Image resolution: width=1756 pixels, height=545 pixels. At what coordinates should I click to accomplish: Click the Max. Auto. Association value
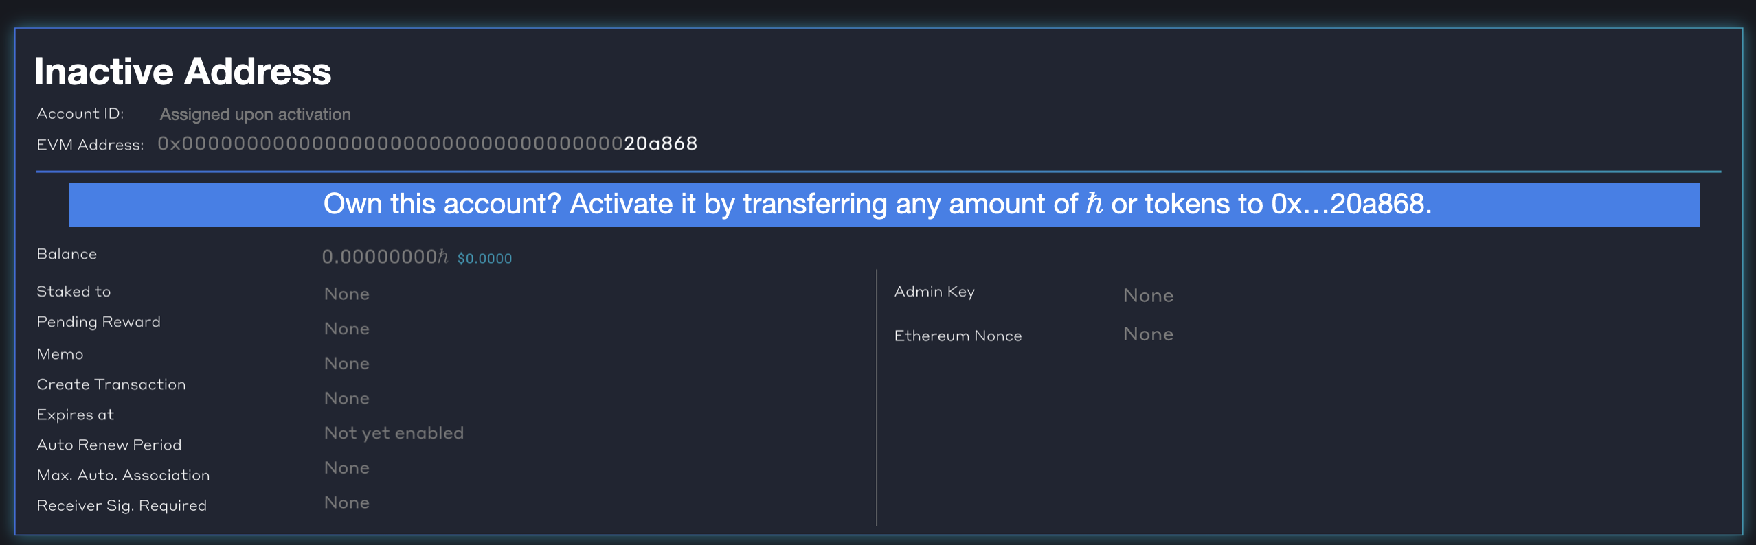346,467
